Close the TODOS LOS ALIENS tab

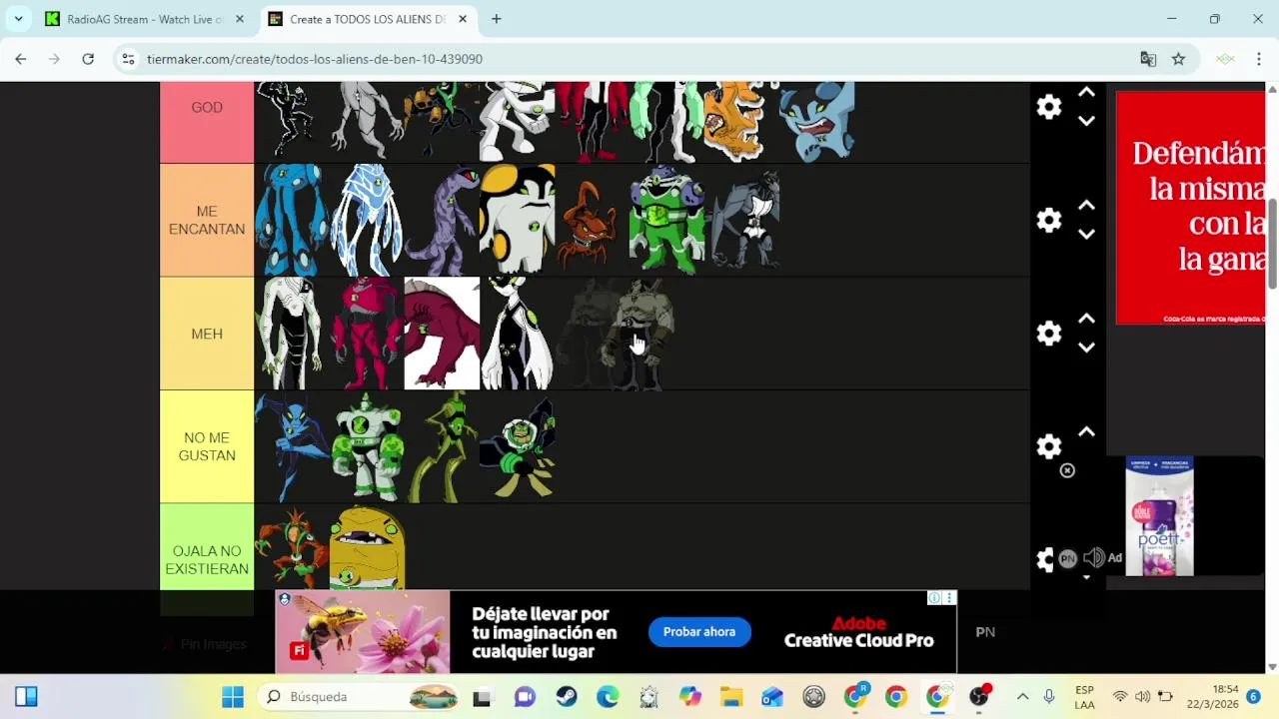coord(462,19)
